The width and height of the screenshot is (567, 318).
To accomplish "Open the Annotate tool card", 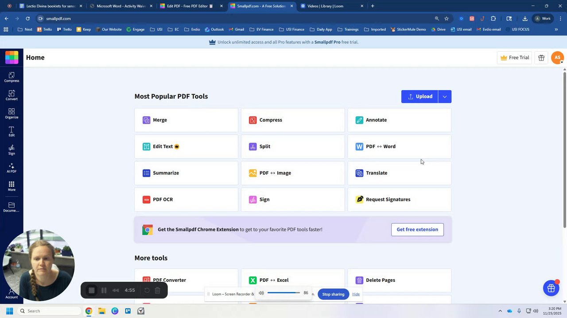I will 400,120.
